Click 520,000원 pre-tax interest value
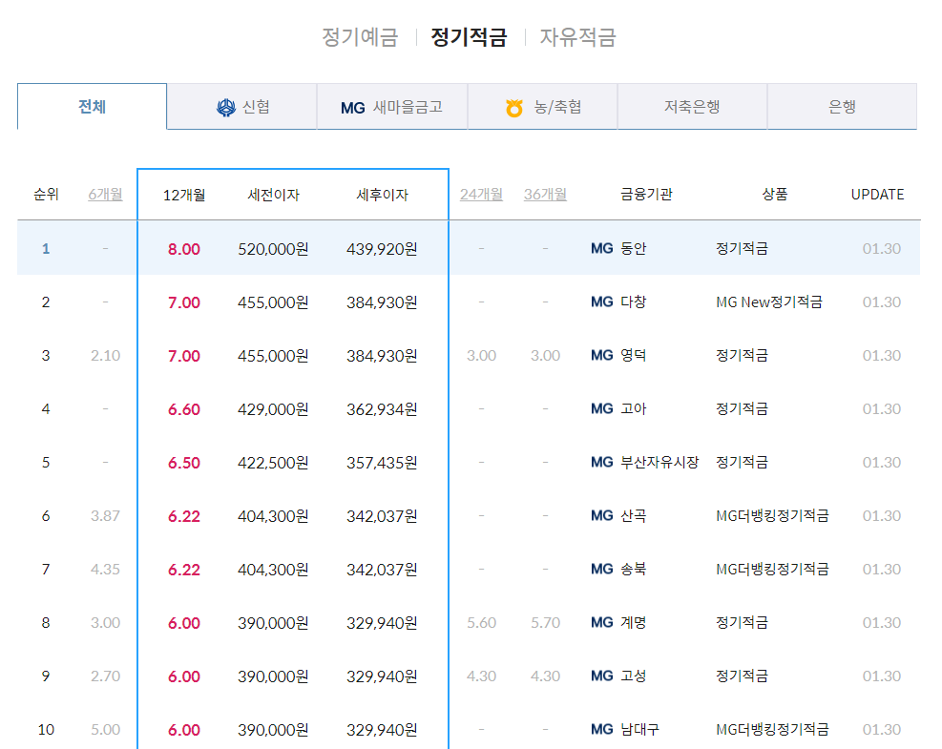This screenshot has height=749, width=942. pos(273,249)
